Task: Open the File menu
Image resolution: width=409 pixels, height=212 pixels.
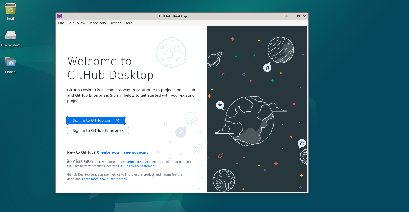Action: click(x=61, y=23)
